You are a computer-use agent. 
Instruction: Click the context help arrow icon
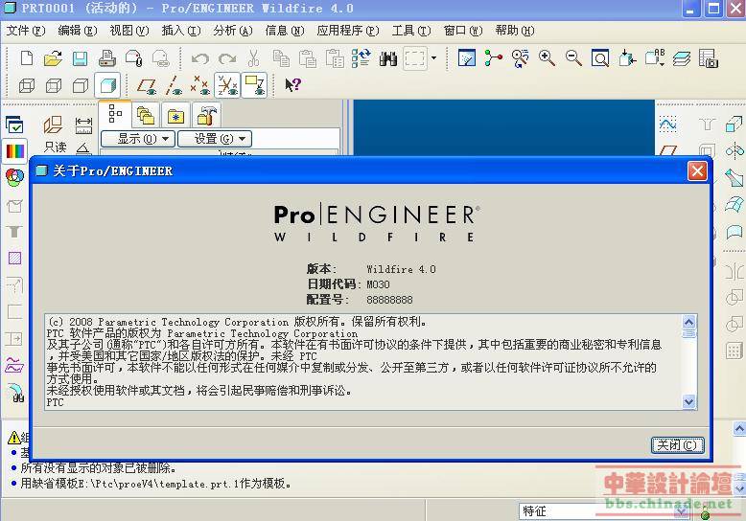point(292,85)
